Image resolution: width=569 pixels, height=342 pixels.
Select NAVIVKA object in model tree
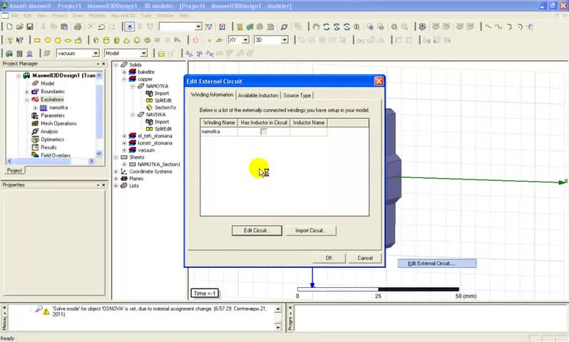tap(155, 115)
